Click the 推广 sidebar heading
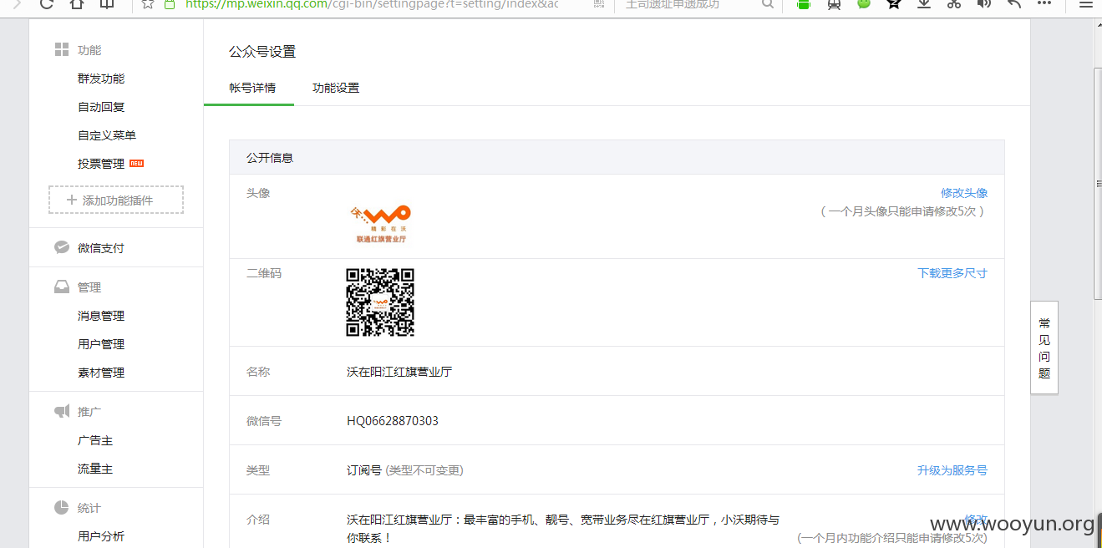The width and height of the screenshot is (1102, 548). [x=89, y=412]
